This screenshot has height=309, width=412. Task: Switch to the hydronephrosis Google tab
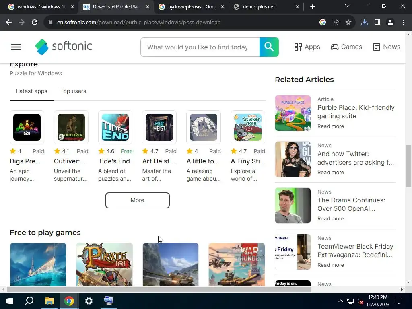pos(191,7)
